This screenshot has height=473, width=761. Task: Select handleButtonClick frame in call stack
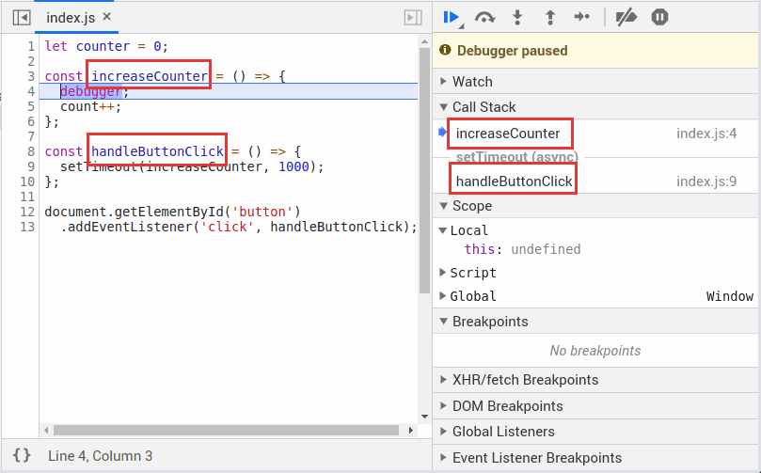coord(514,181)
